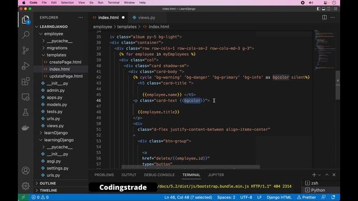Open models.py in employee folder
Screen dimensions: 358x201
point(56,104)
